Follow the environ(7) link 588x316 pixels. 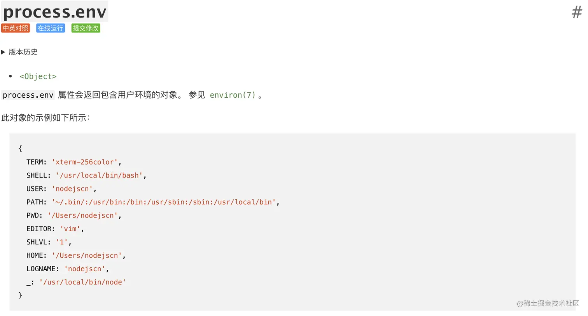[233, 95]
